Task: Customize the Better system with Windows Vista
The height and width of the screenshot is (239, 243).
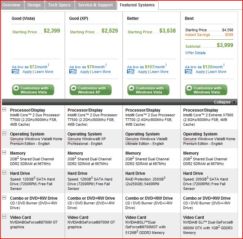Action: [148, 90]
